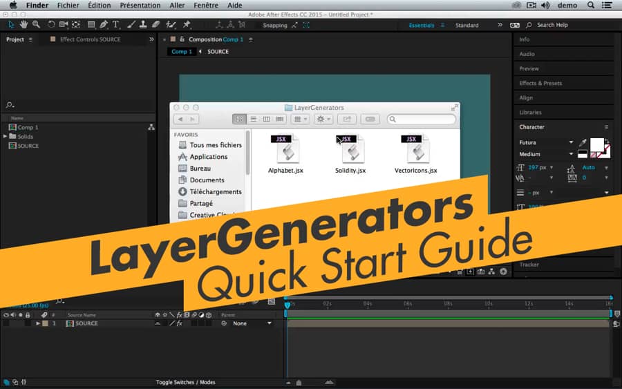
Task: Go to Téléchargements in Finder sidebar
Action: (216, 191)
